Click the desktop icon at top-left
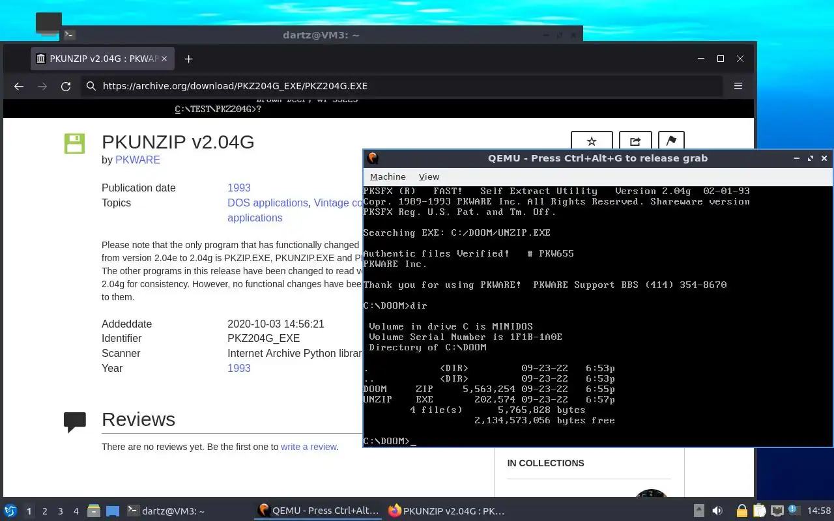The height and width of the screenshot is (521, 834). pos(48,23)
